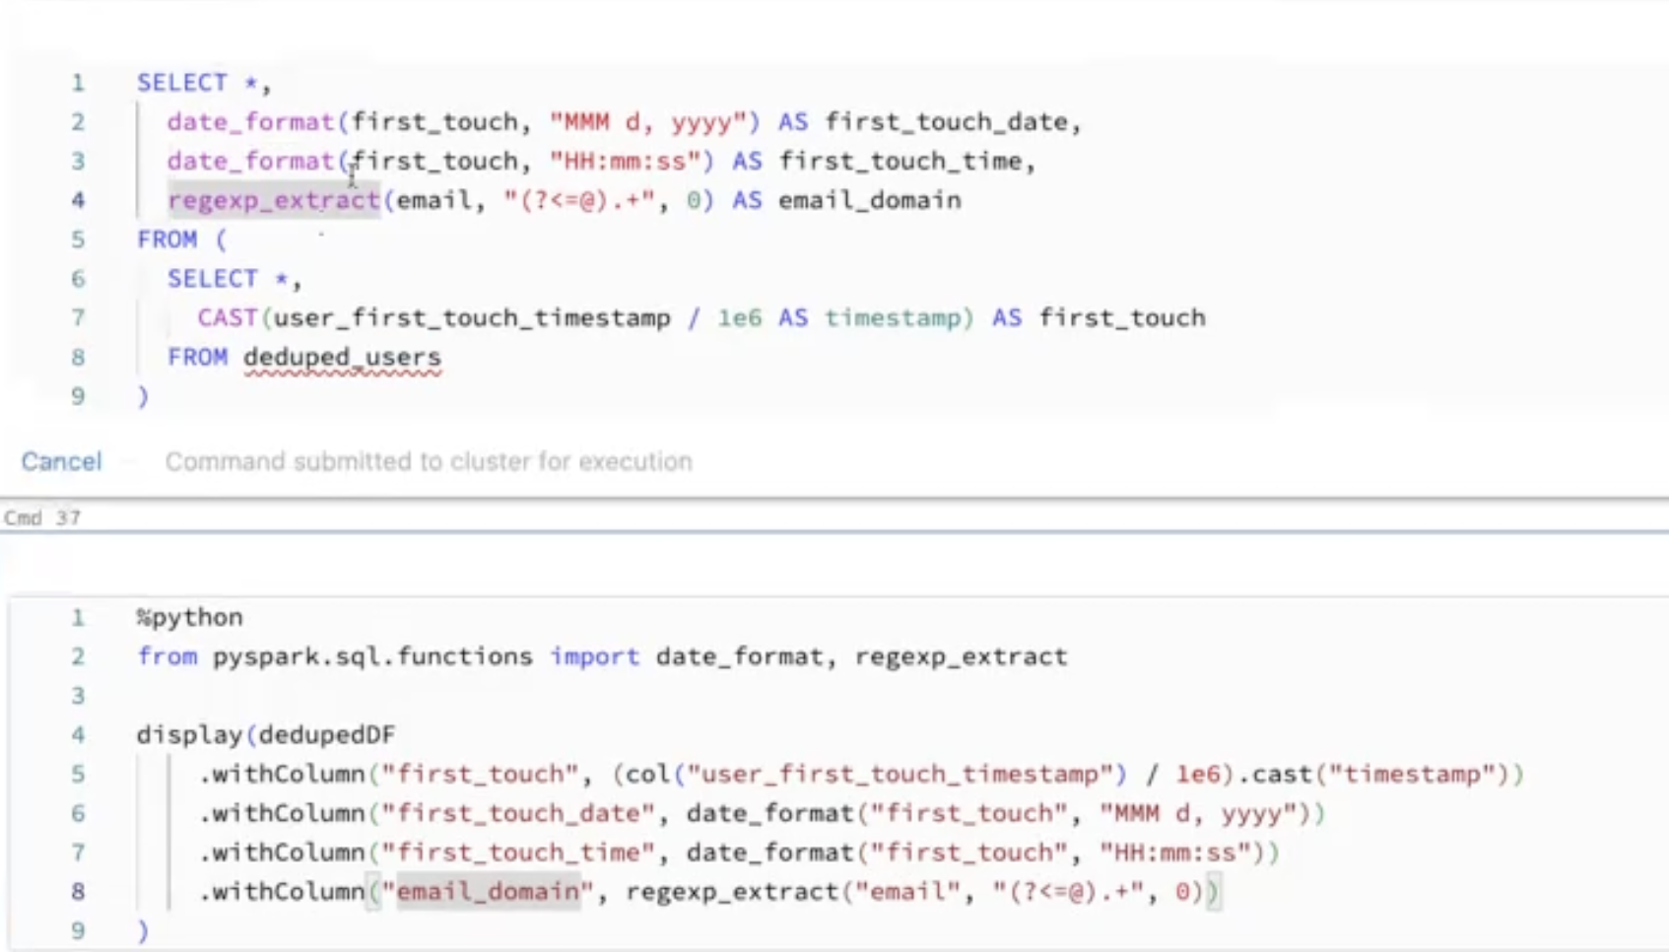Click "HH:mm:ss" string in the SQL cell
Screen dimensions: 1669x952
click(x=631, y=161)
